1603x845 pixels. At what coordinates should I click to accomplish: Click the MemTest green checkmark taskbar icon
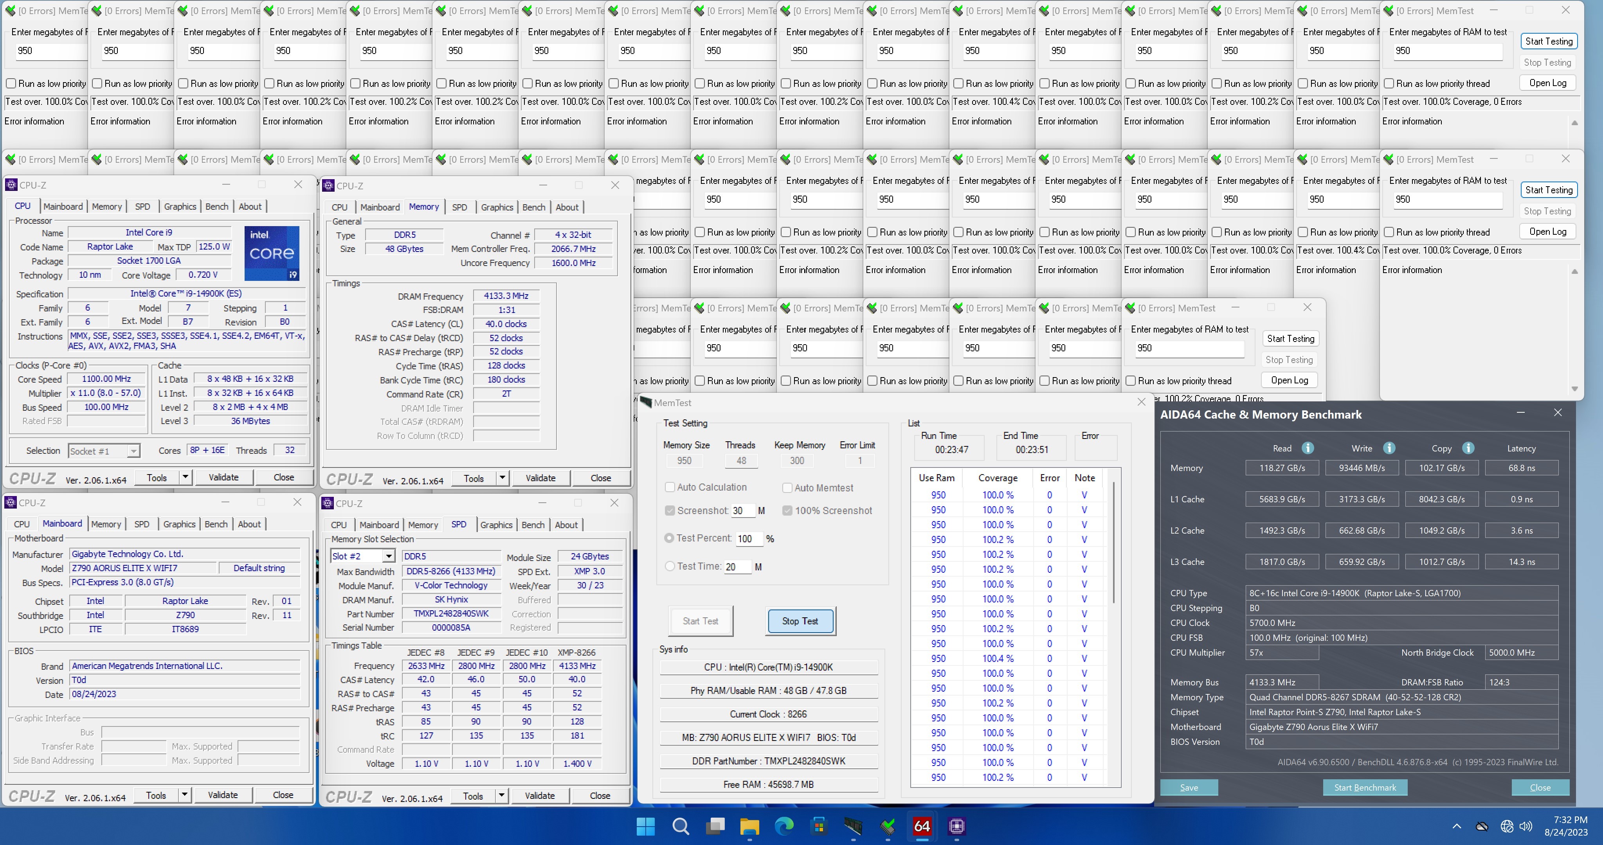pos(887,826)
